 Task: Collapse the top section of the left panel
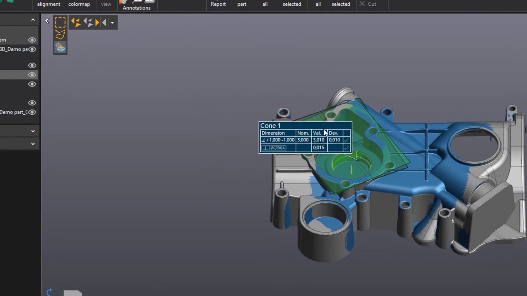click(33, 20)
